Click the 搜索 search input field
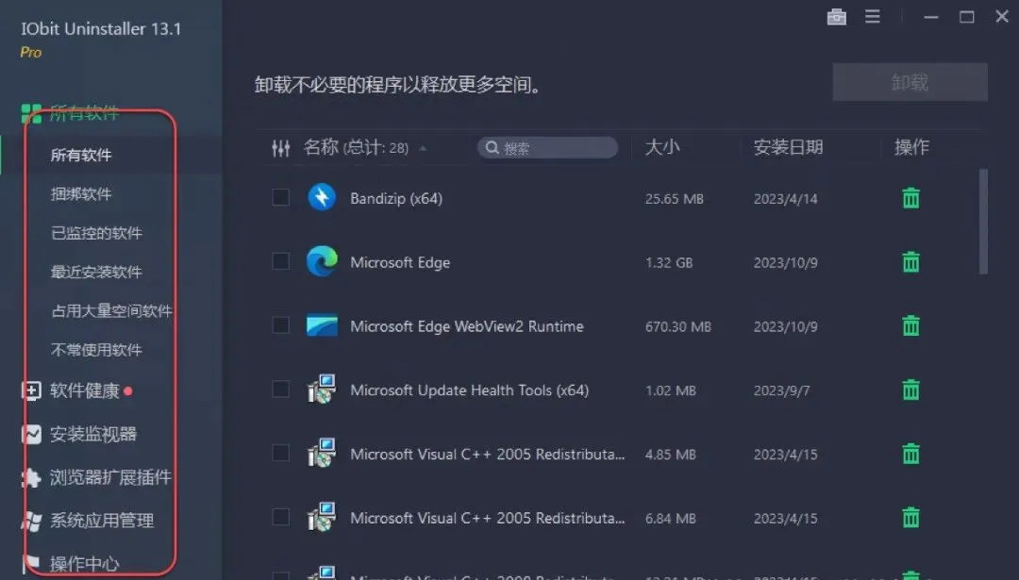The width and height of the screenshot is (1019, 580). [x=547, y=148]
